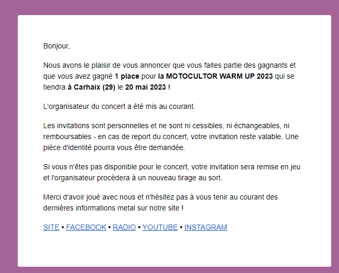Visit the FACEBOOK link
This screenshot has height=273, width=339.
[86, 227]
